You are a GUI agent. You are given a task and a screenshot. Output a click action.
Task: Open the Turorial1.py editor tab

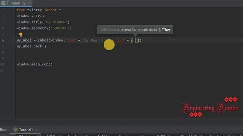coord(16,3)
